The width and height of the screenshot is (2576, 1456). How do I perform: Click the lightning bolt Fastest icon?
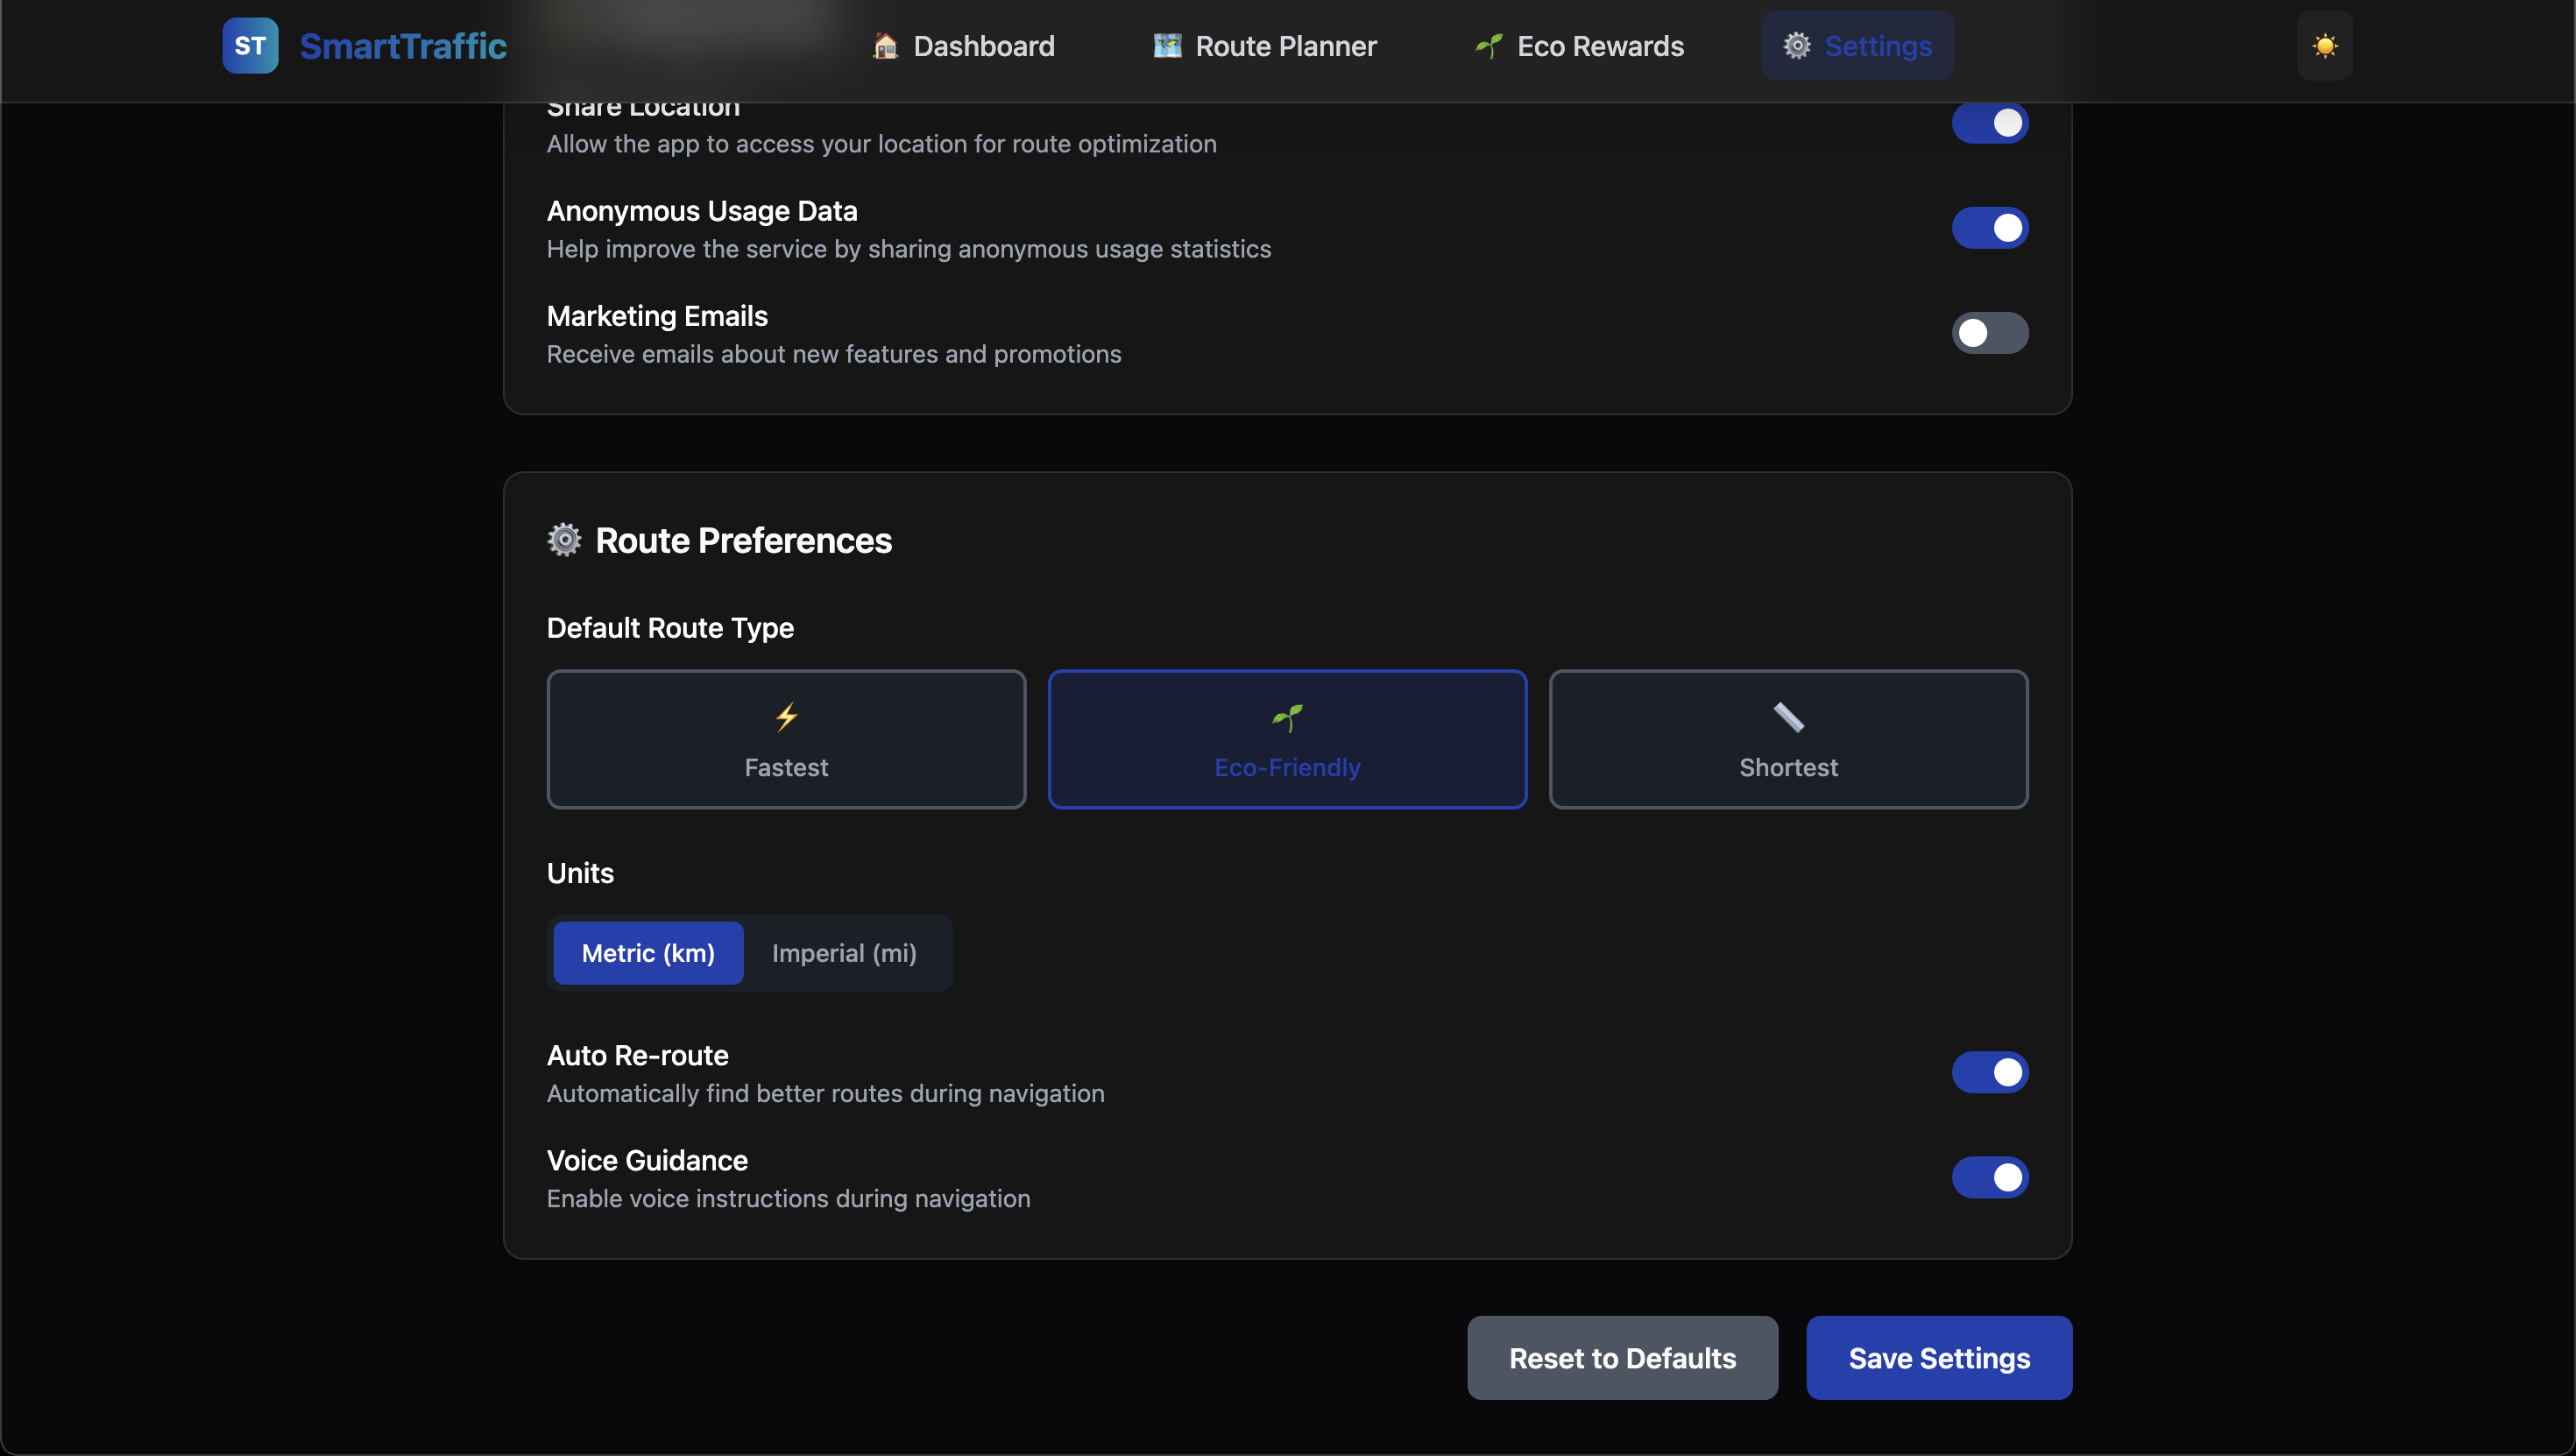[x=786, y=717]
